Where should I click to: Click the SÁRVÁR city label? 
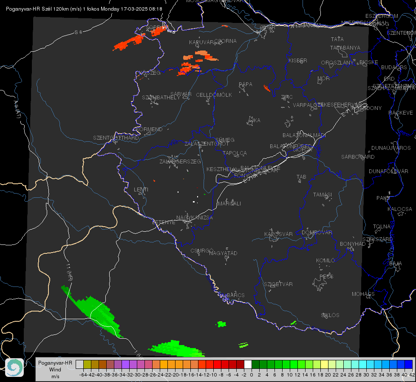181,94
